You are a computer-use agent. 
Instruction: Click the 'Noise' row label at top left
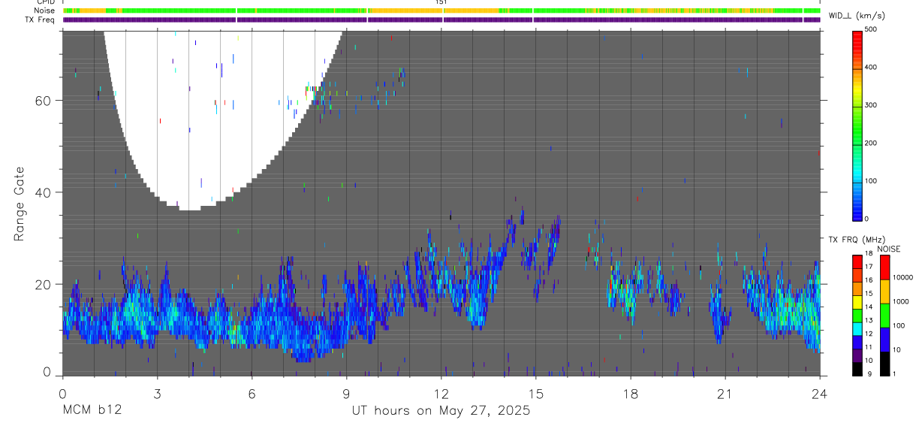pos(45,11)
